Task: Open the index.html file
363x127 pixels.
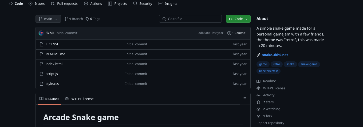Action: pyautogui.click(x=54, y=64)
